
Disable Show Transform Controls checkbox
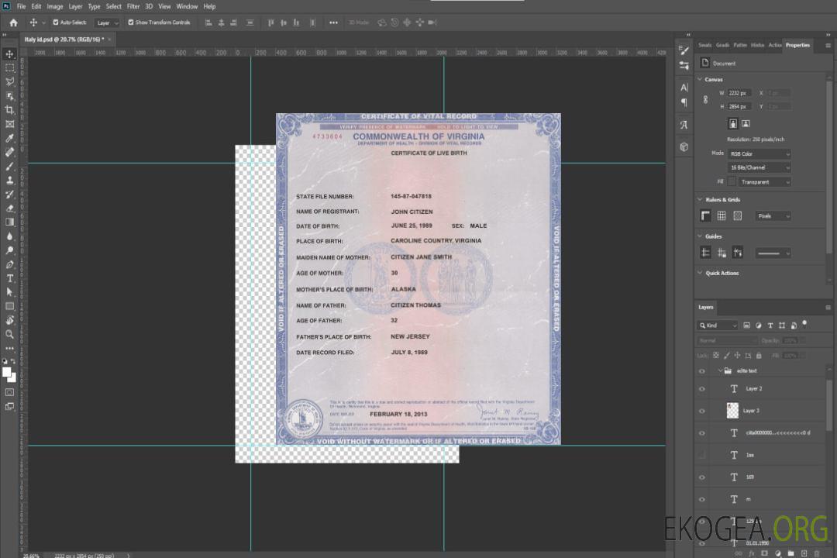(131, 22)
